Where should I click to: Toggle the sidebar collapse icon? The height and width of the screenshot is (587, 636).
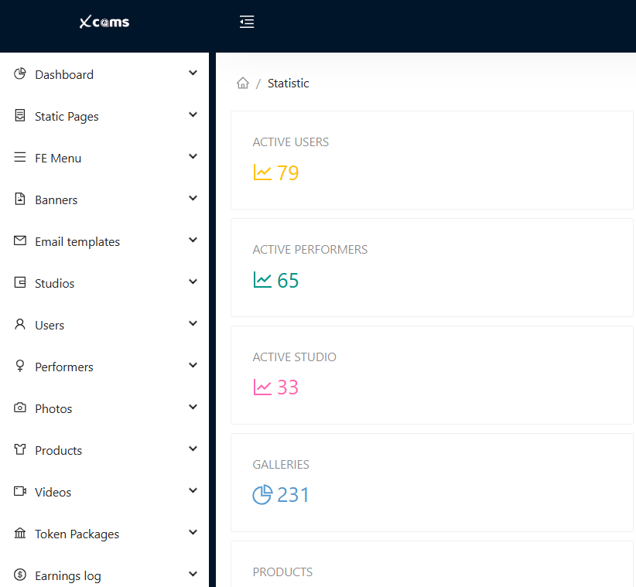[x=247, y=22]
